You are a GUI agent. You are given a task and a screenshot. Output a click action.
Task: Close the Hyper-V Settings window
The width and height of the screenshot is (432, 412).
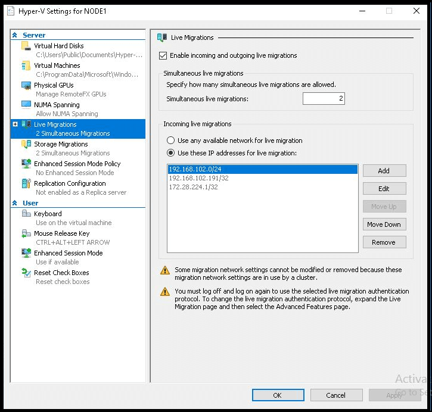[x=417, y=11]
